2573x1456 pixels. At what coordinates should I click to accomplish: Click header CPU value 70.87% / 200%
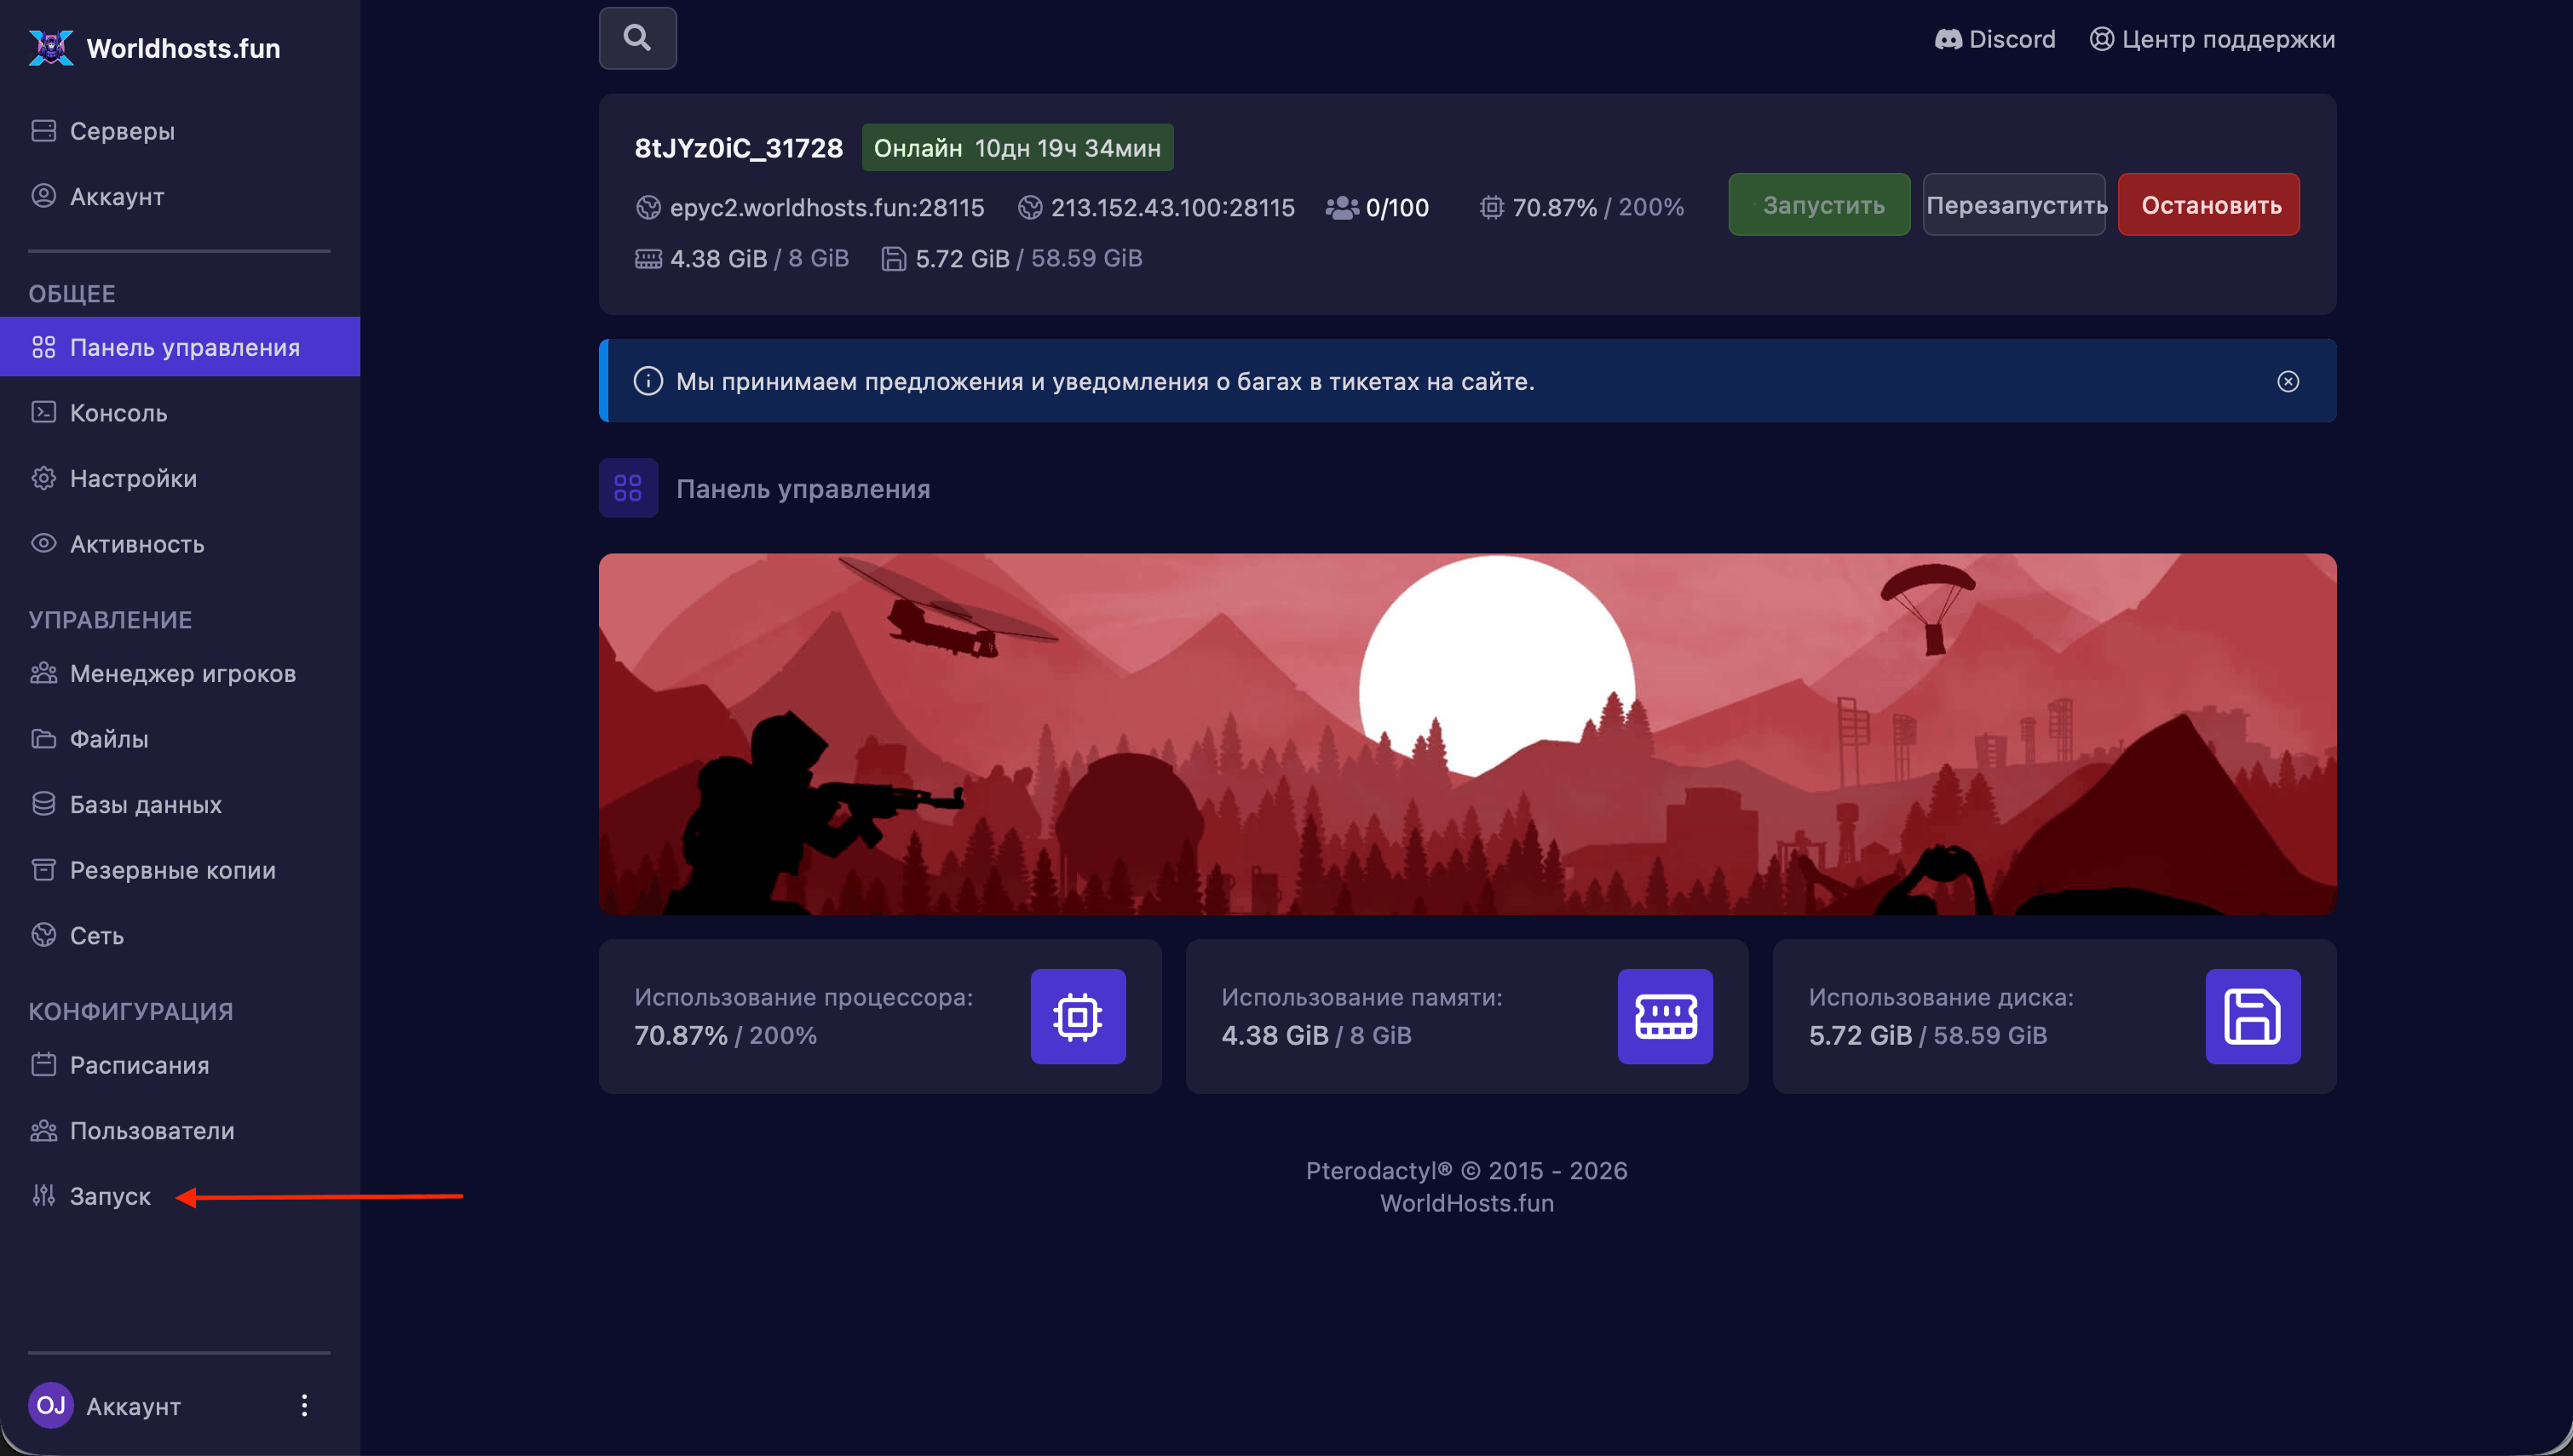pyautogui.click(x=1597, y=207)
